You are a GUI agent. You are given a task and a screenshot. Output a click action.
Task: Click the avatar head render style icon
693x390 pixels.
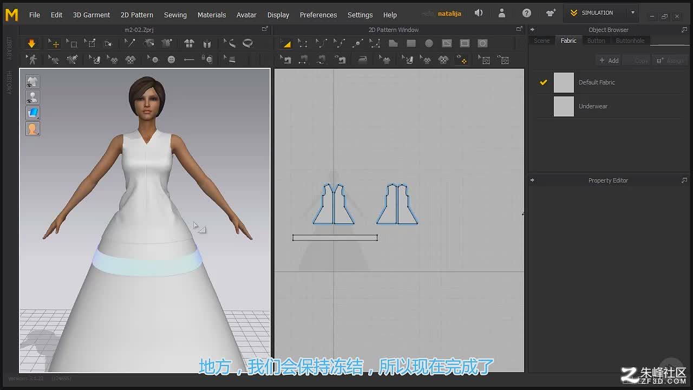(32, 129)
